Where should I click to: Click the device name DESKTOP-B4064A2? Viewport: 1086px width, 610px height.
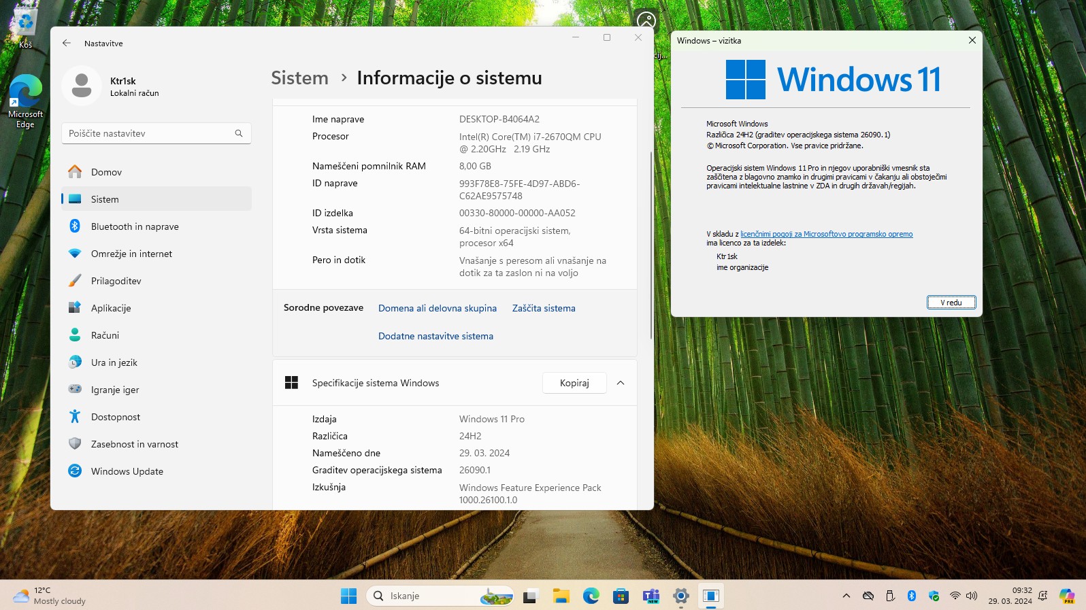click(x=499, y=119)
